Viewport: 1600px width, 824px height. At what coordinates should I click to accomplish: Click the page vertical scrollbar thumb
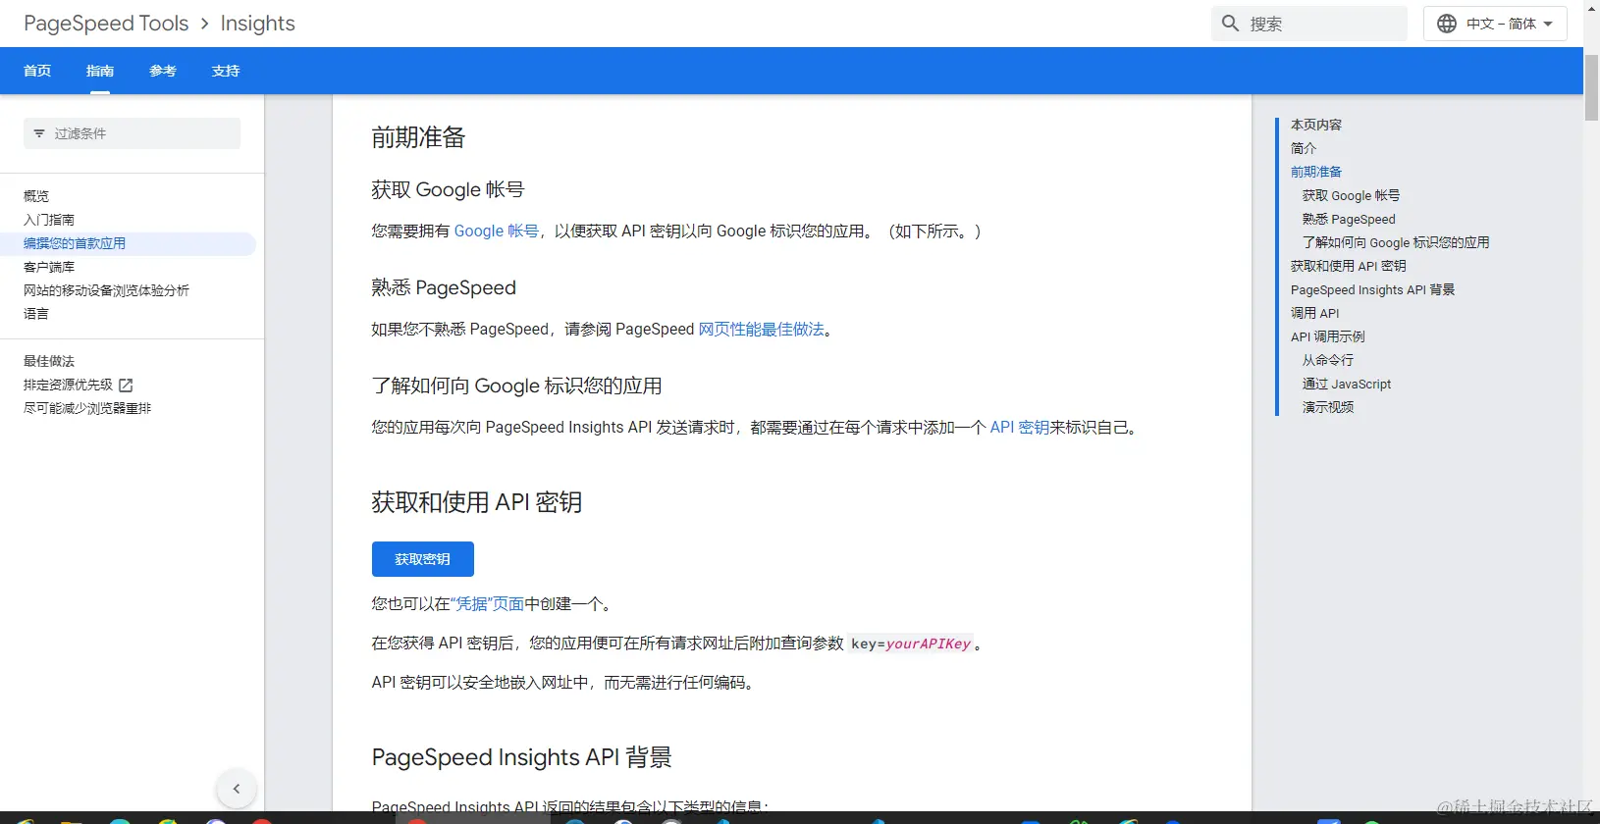(x=1591, y=88)
